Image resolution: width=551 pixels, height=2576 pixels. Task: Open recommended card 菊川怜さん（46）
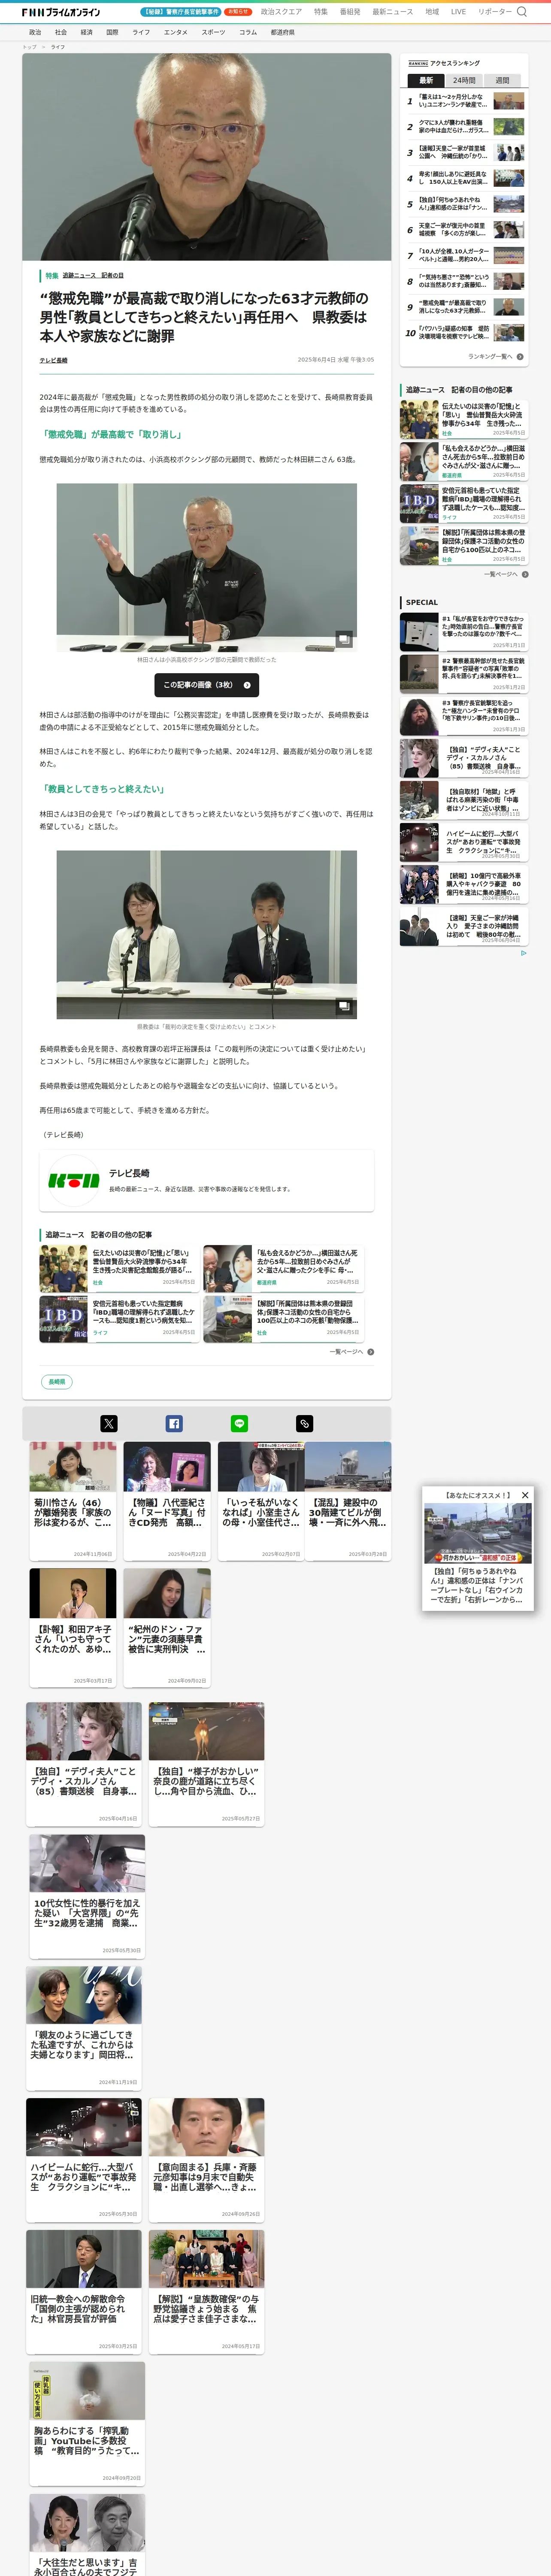coord(72,1500)
